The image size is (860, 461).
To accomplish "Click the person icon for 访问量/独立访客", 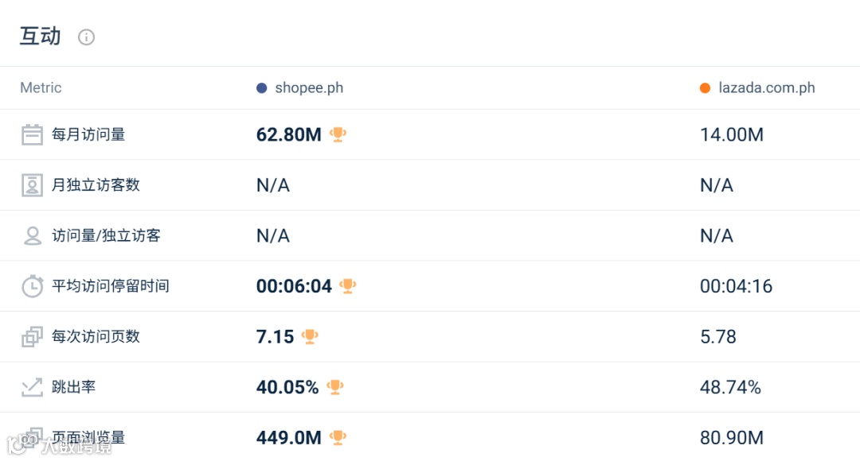I will 32,236.
